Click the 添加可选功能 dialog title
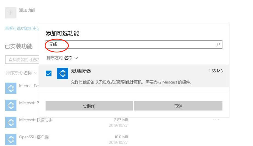This screenshot has width=253, height=146. 62,33
